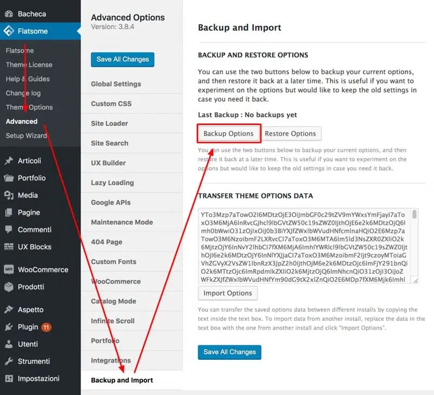
Task: Open the Maintenance Mode tab
Action: (x=122, y=222)
